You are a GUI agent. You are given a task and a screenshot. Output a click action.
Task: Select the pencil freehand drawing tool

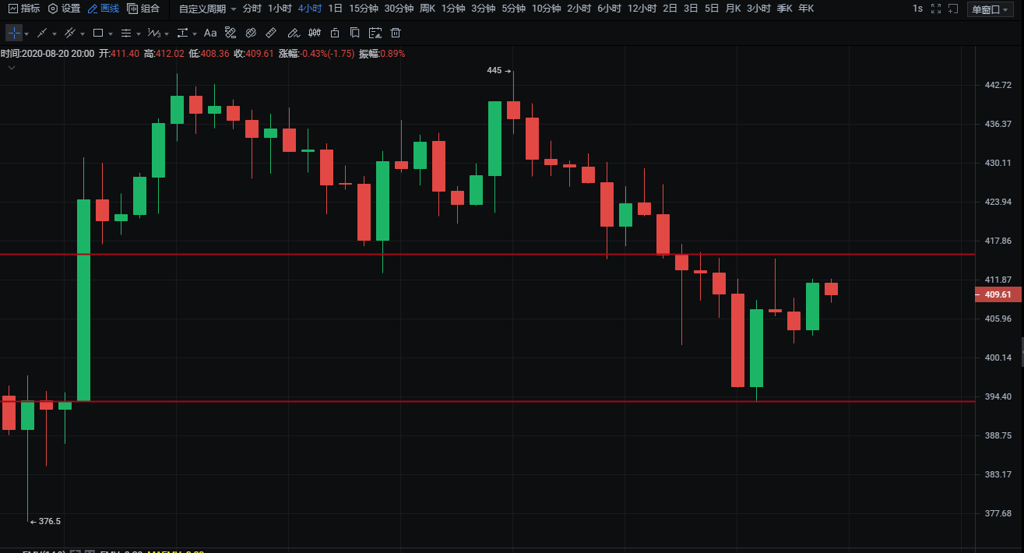click(293, 33)
